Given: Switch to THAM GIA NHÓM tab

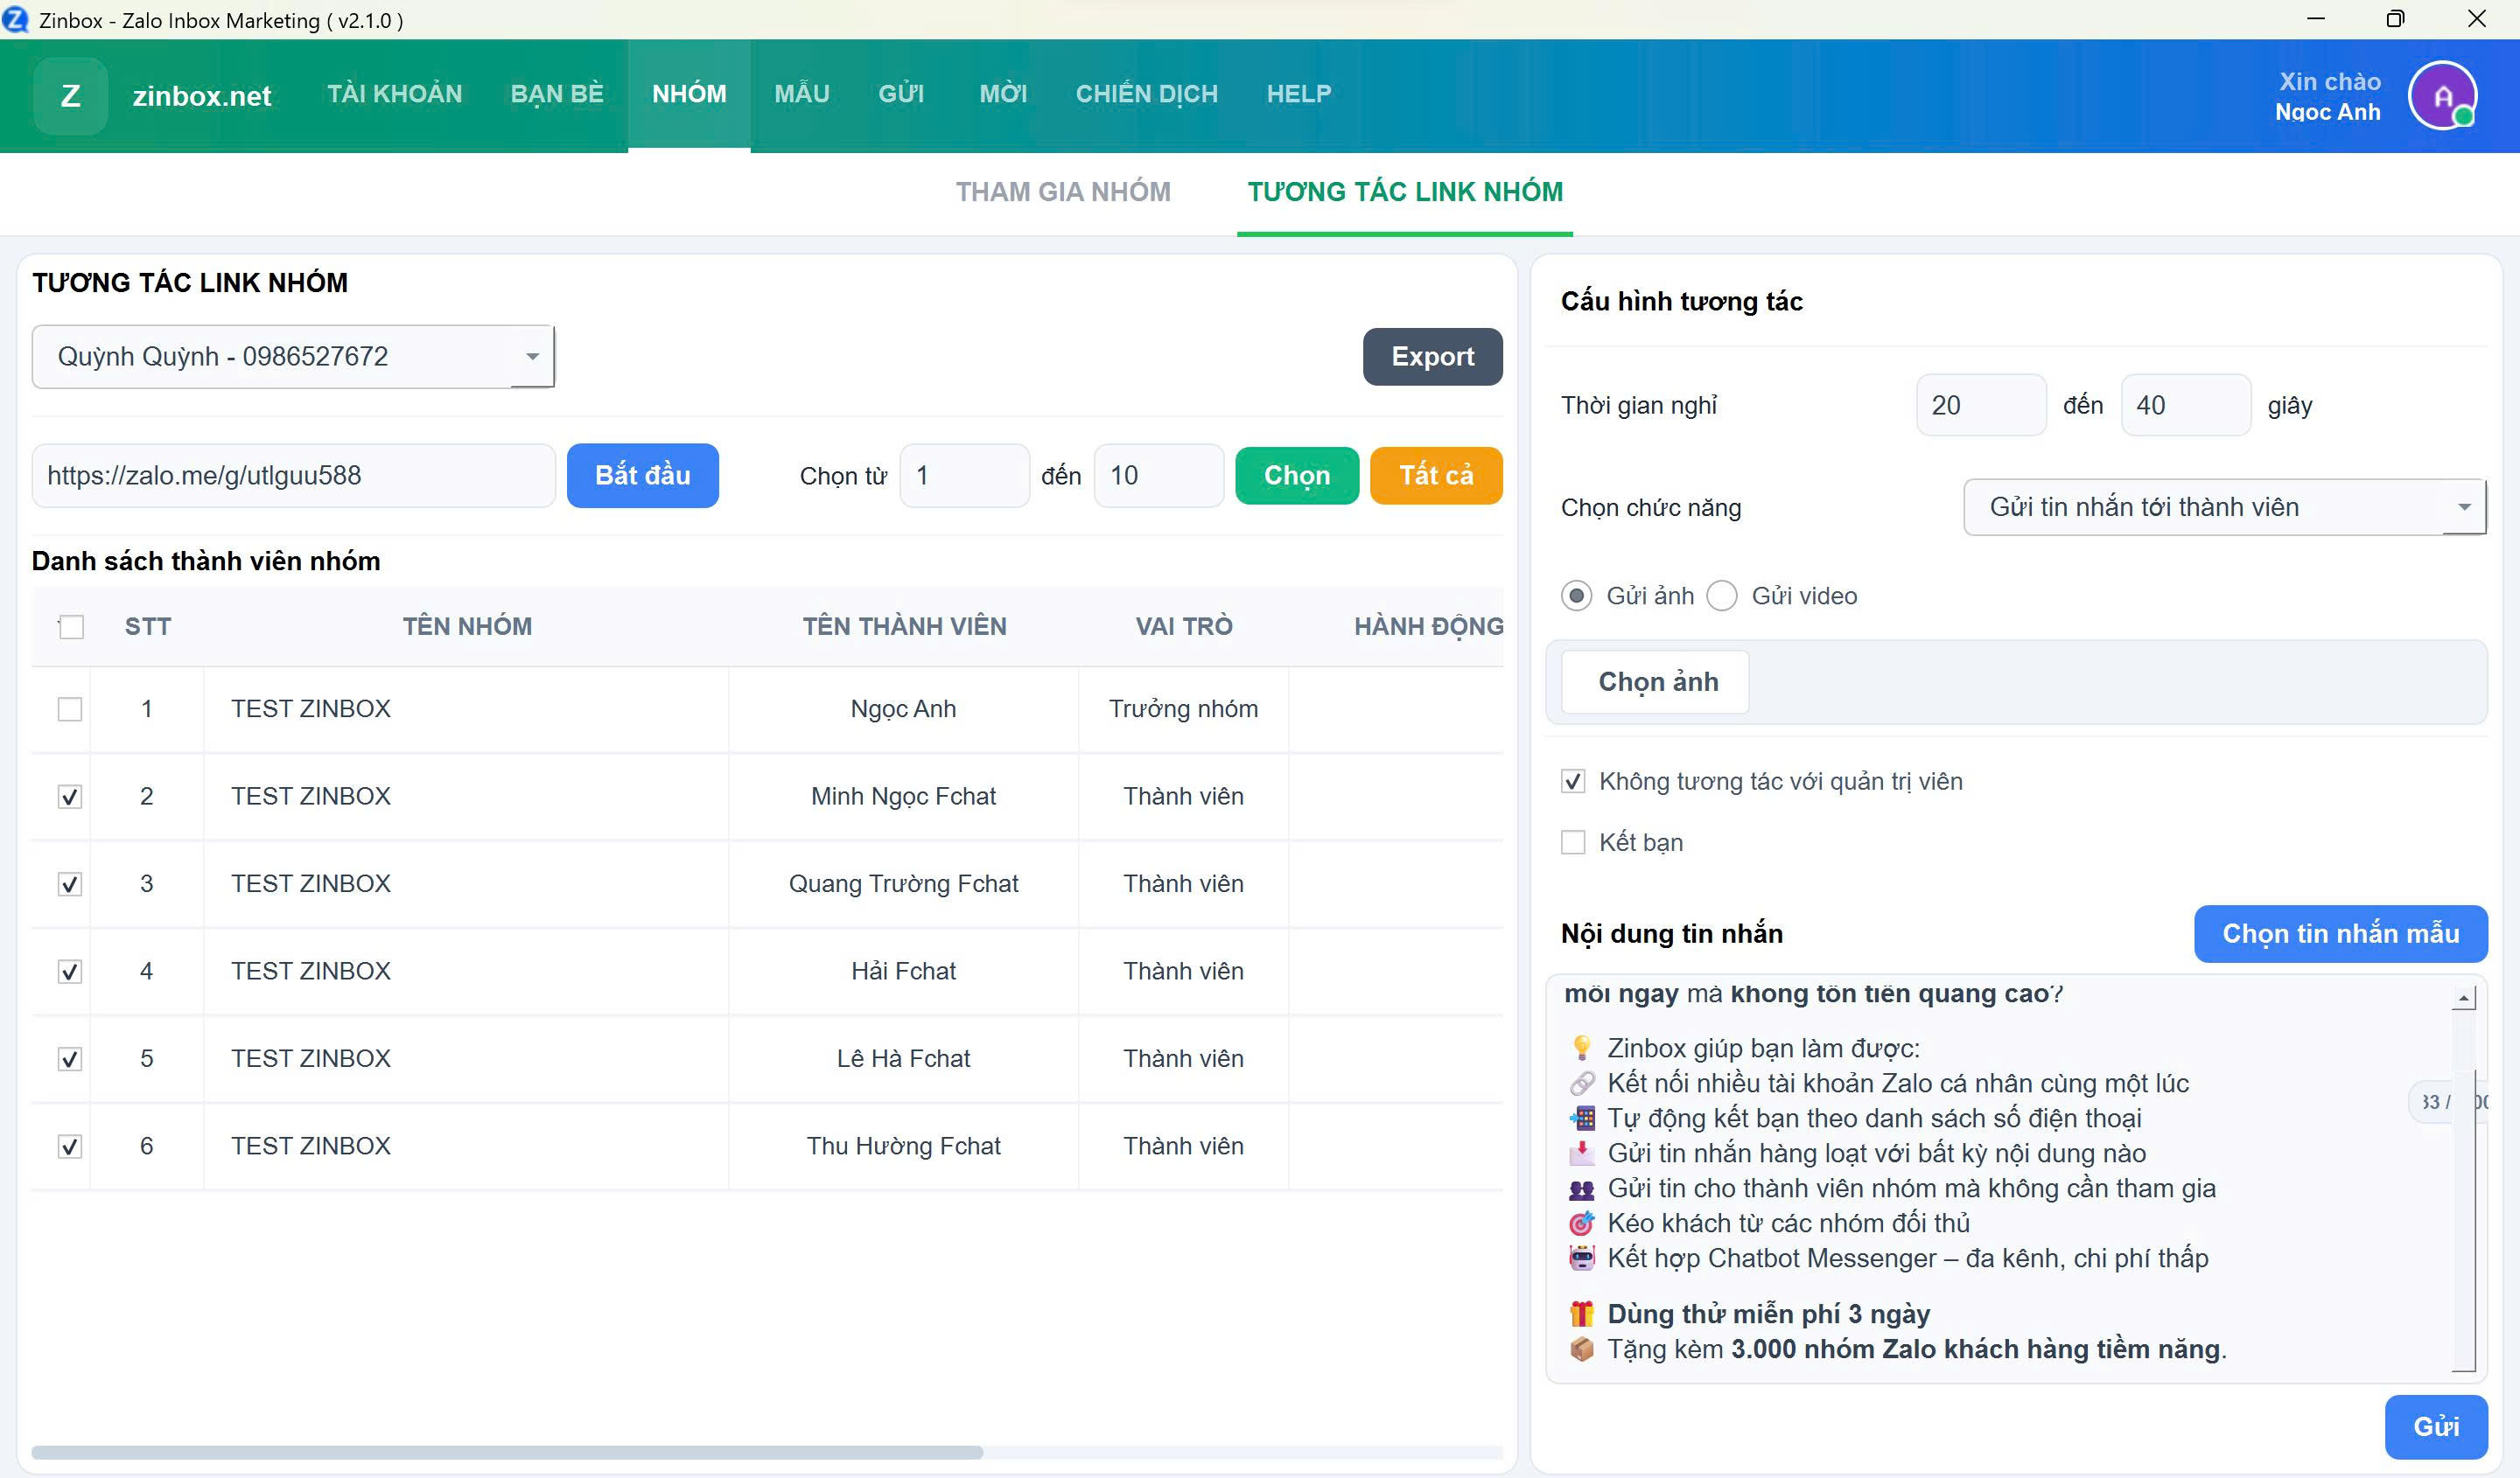Looking at the screenshot, I should click(1062, 192).
